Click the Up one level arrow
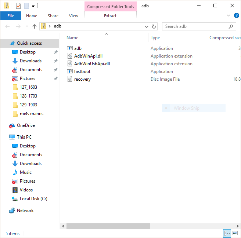Image resolution: width=241 pixels, height=238 pixels. click(35, 26)
